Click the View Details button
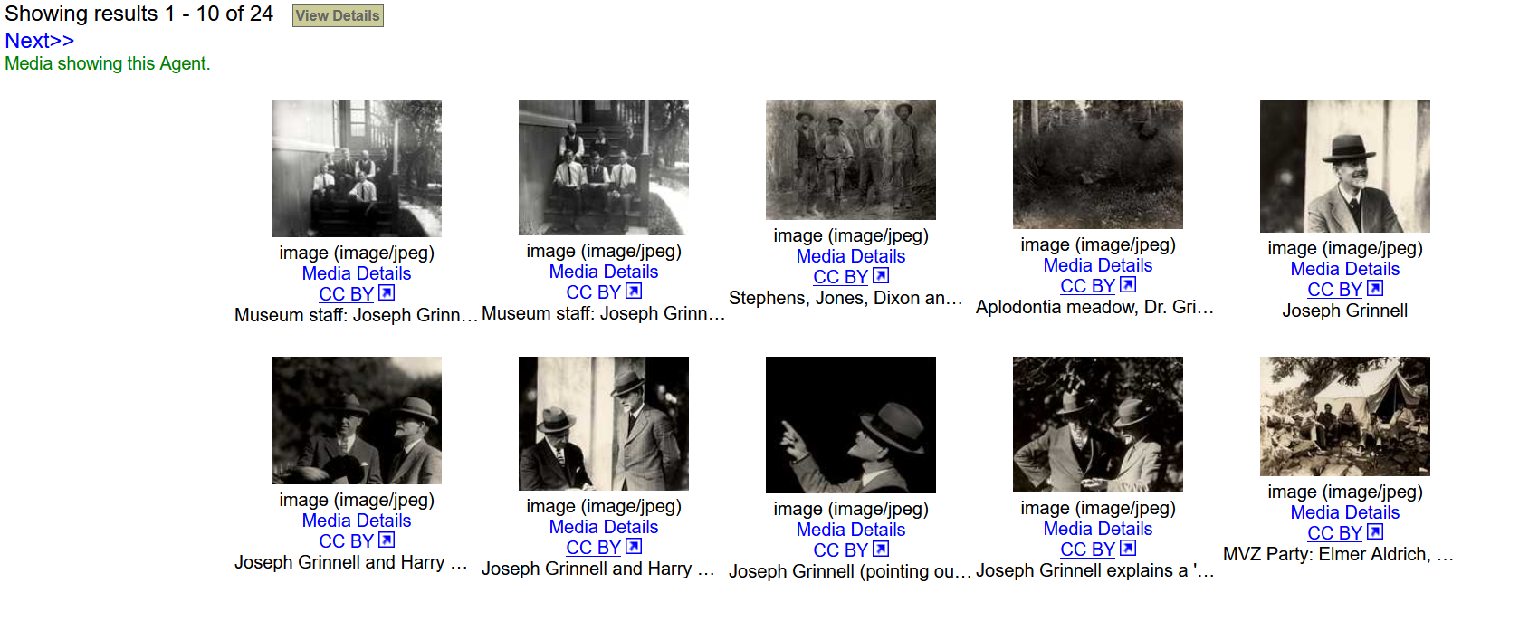The width and height of the screenshot is (1519, 631). pos(338,15)
